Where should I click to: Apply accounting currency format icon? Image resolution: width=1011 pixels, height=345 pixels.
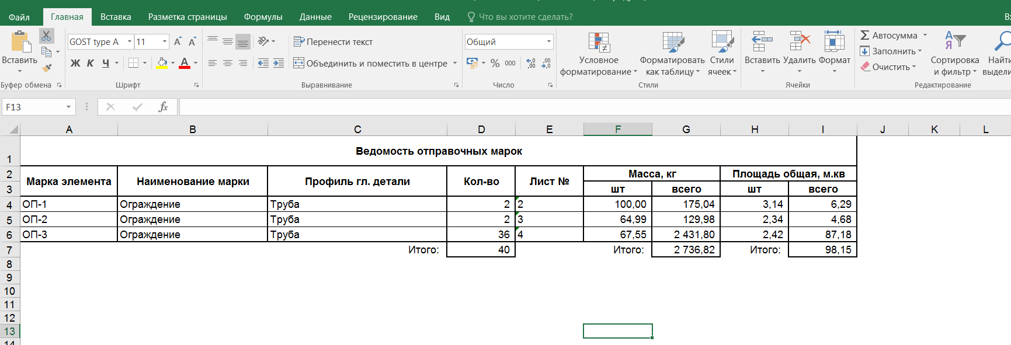[x=473, y=63]
